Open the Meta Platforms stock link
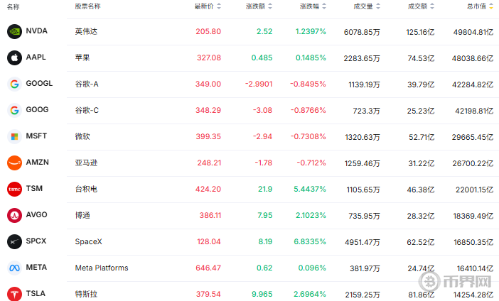This screenshot has height=301, width=499. click(x=102, y=268)
